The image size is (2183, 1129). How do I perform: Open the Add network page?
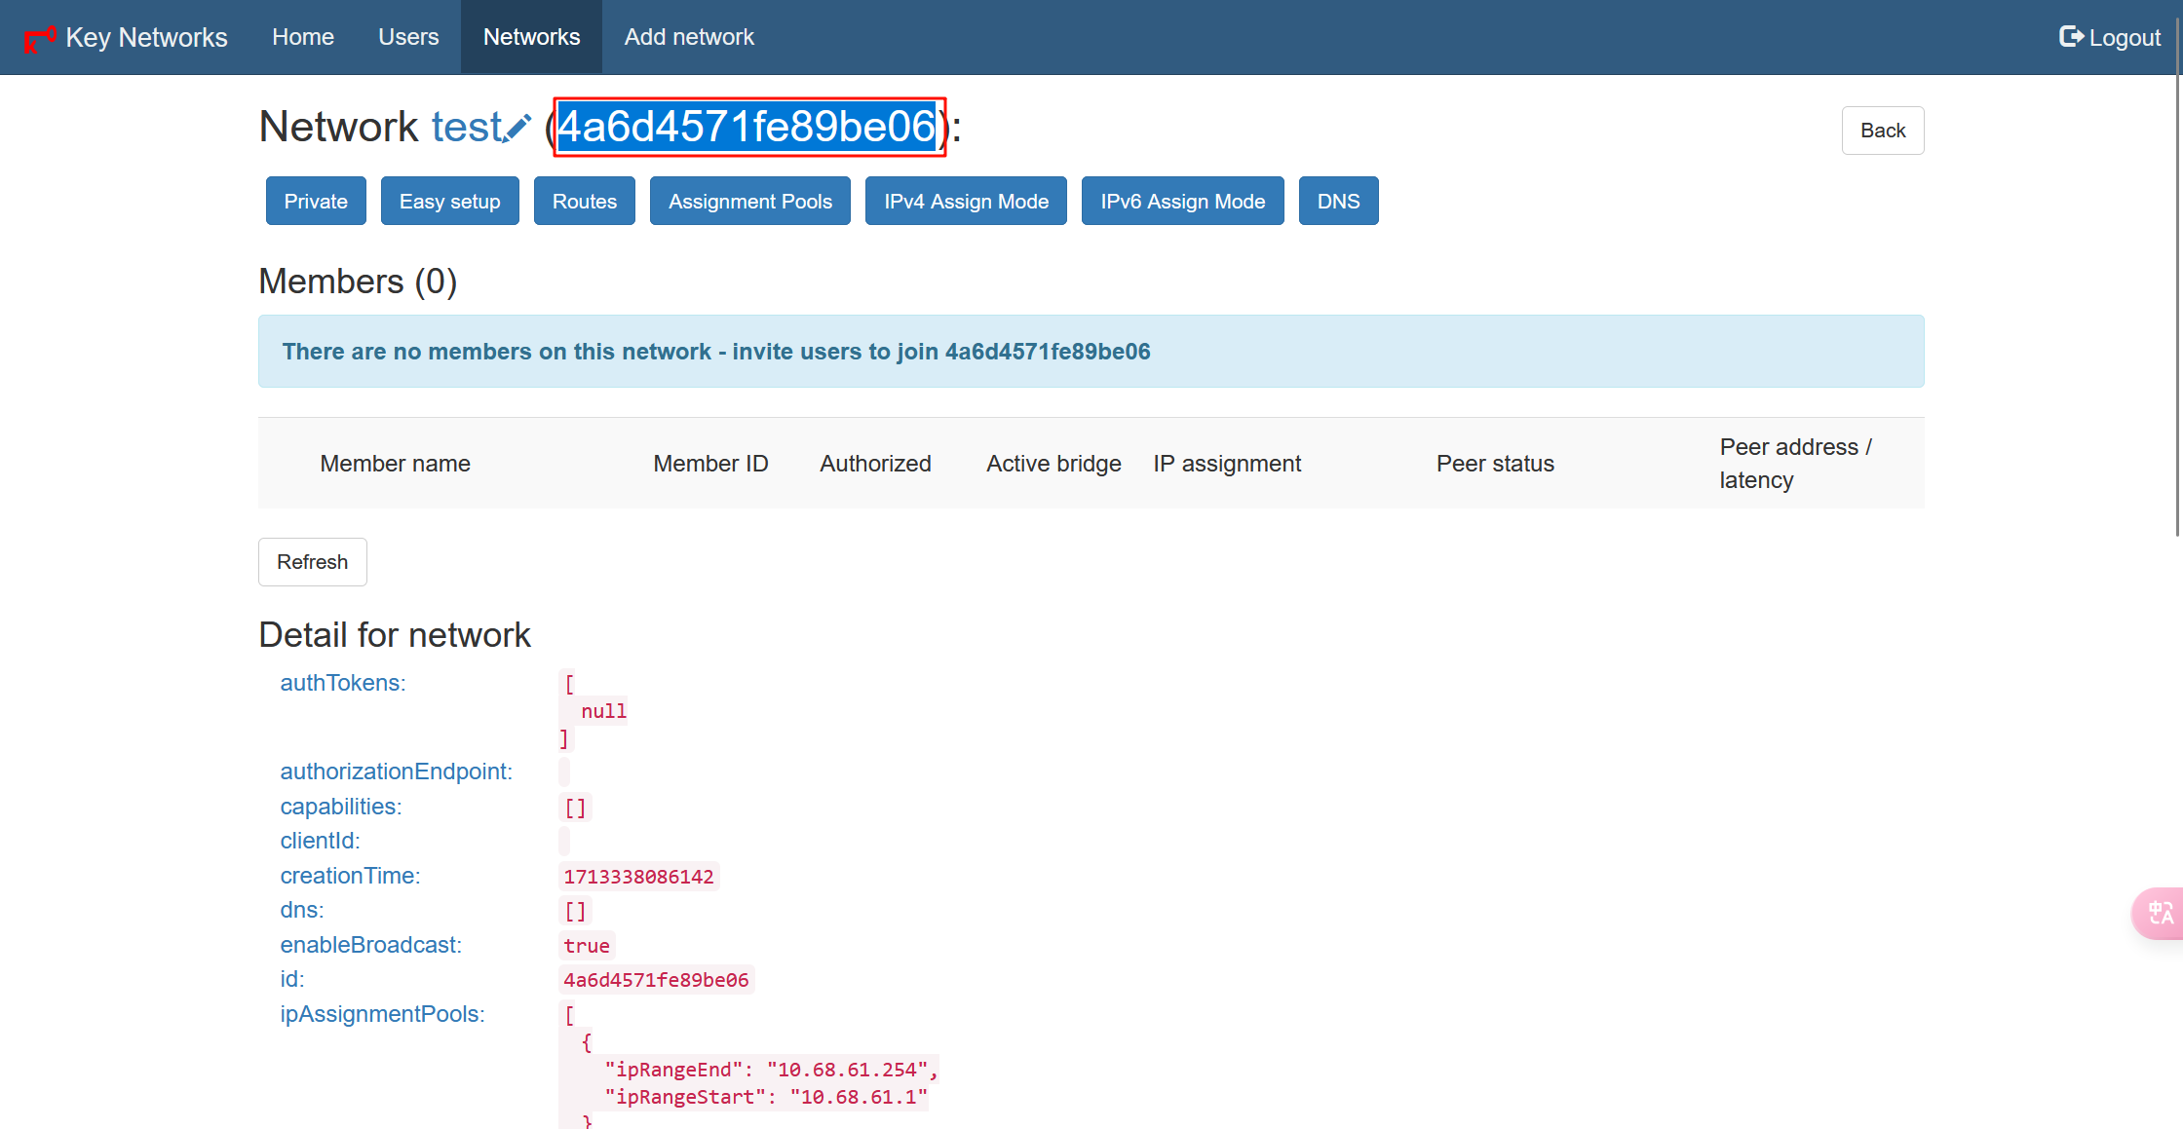click(689, 37)
